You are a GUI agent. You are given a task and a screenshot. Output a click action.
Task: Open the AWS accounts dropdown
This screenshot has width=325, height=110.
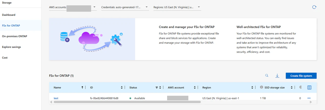pyautogui.click(x=73, y=7)
